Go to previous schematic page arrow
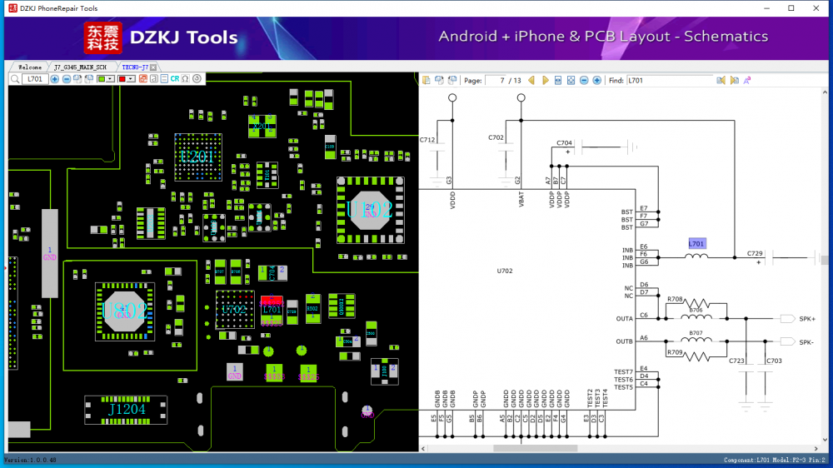This screenshot has width=833, height=468. 531,81
